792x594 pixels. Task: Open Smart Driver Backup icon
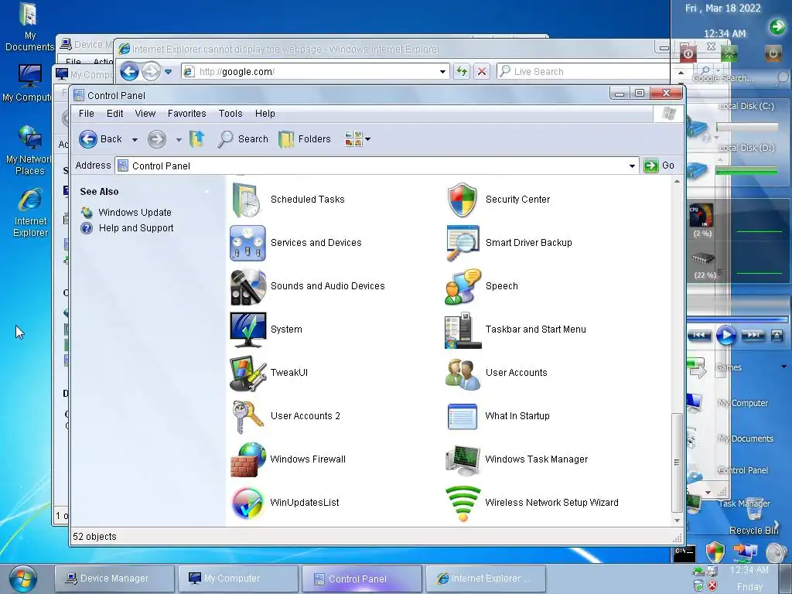(463, 243)
